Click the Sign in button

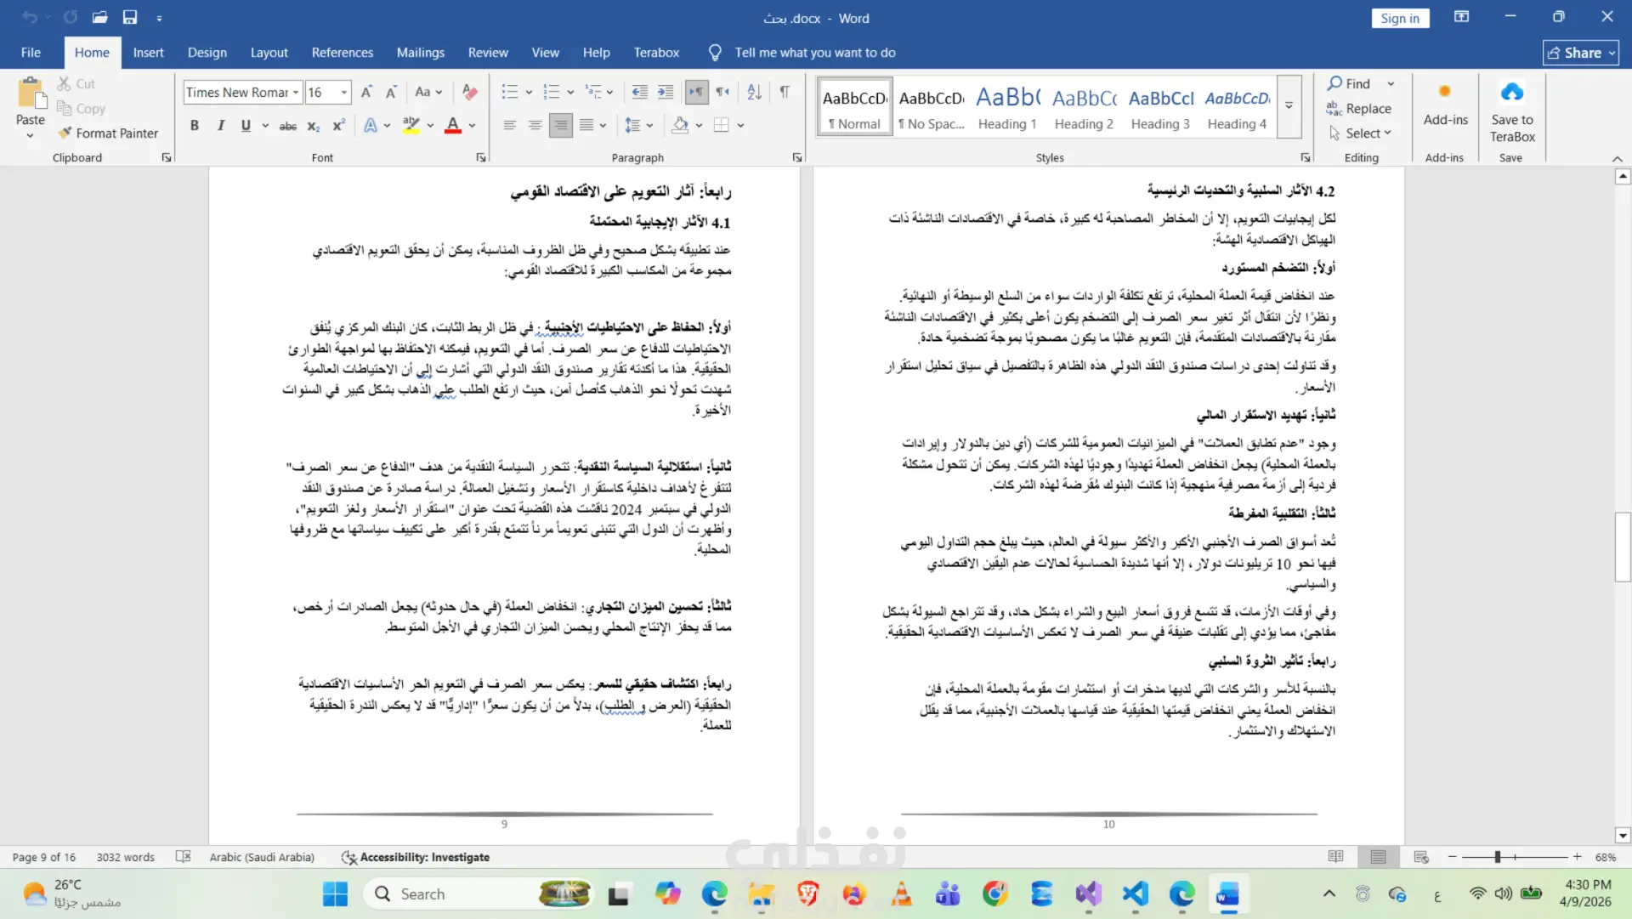(x=1399, y=18)
